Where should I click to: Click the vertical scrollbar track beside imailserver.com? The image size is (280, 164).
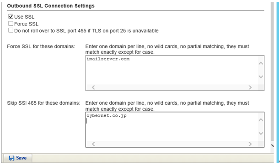[261, 70]
